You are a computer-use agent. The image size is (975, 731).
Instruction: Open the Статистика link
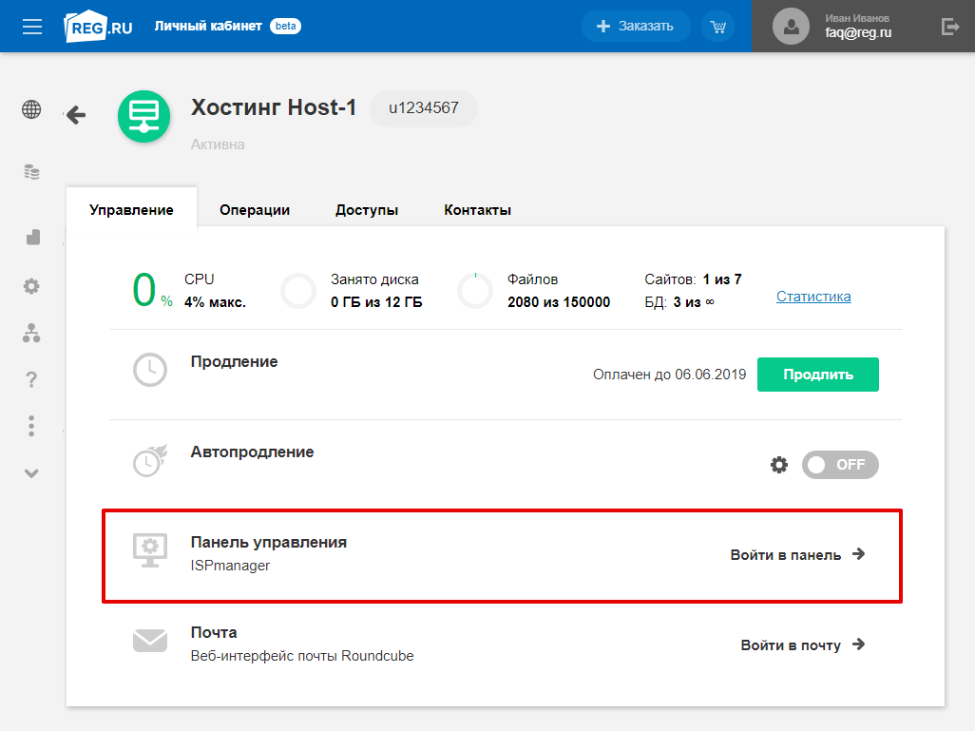tap(813, 297)
